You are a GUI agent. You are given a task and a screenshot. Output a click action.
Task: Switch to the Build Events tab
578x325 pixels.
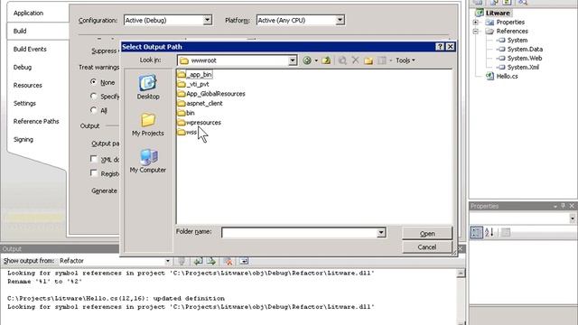click(x=30, y=49)
